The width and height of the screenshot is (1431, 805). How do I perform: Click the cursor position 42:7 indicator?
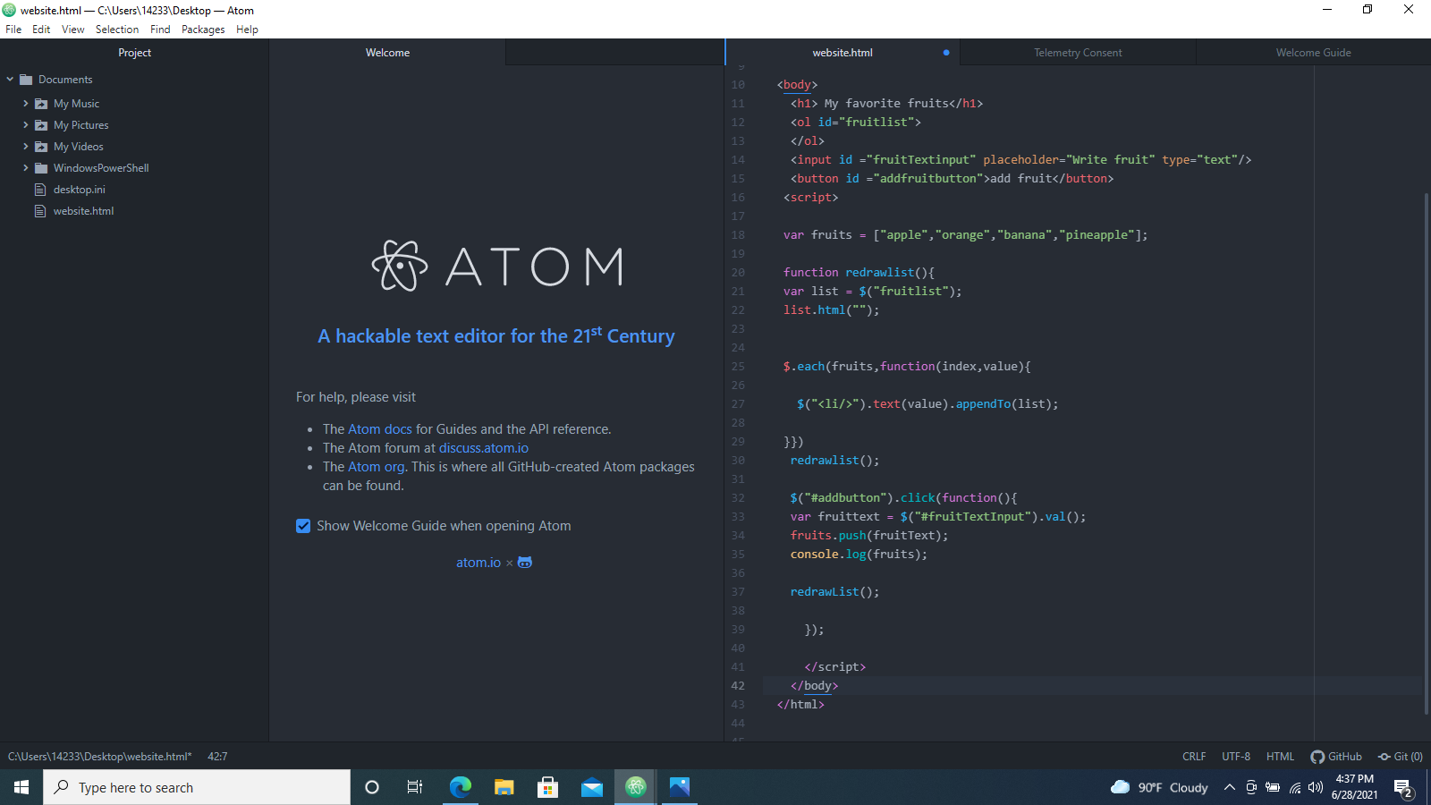point(217,757)
